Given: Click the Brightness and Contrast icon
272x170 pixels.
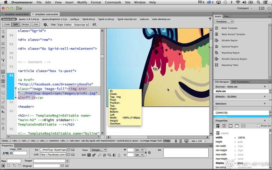Looking at the screenshot, I should (114, 155).
